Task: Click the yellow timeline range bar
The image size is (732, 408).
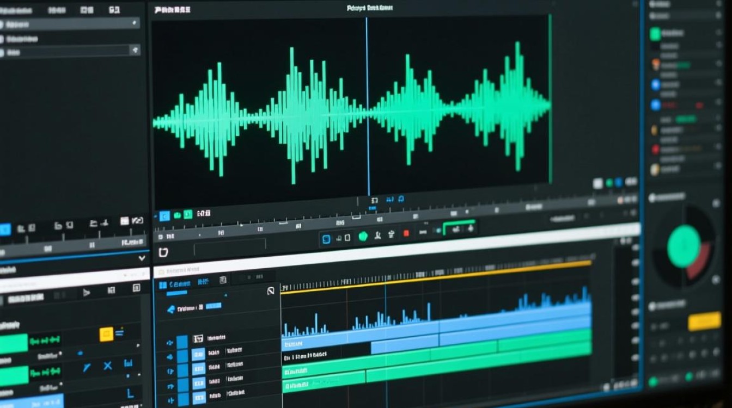Action: 436,277
